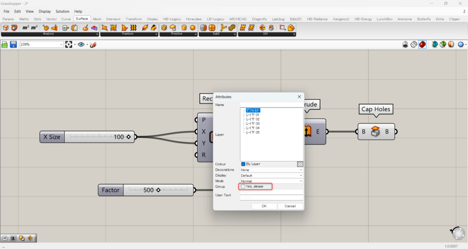Click the save file floppy disk icon
This screenshot has height=249, width=468.
tap(13, 44)
